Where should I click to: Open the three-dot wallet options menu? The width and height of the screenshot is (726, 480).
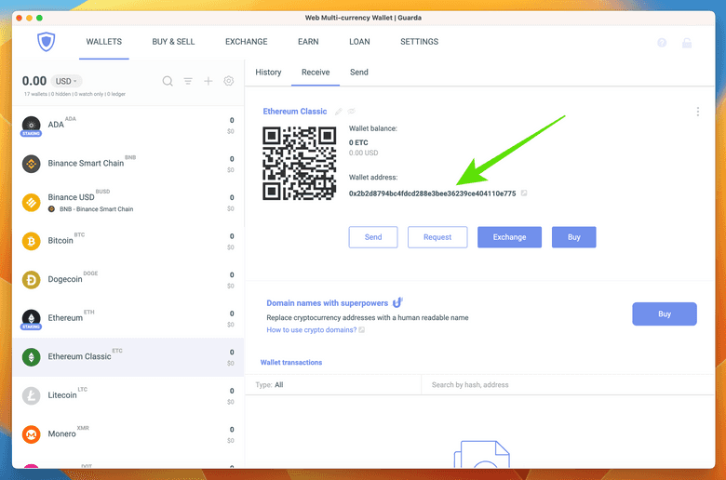698,112
